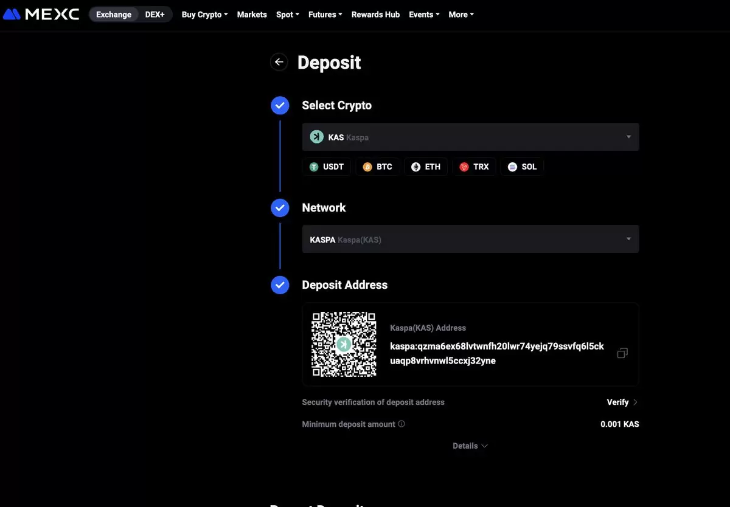Click the deposit QR code
730x507 pixels.
(344, 345)
